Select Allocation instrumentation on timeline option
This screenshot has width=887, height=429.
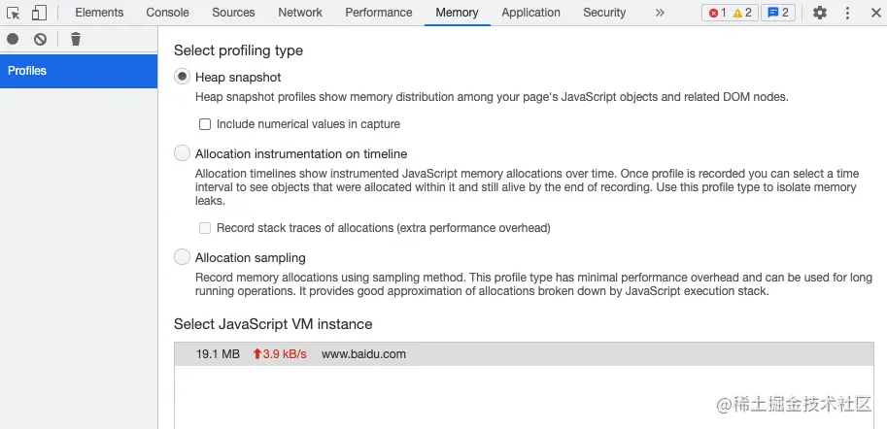tap(183, 153)
